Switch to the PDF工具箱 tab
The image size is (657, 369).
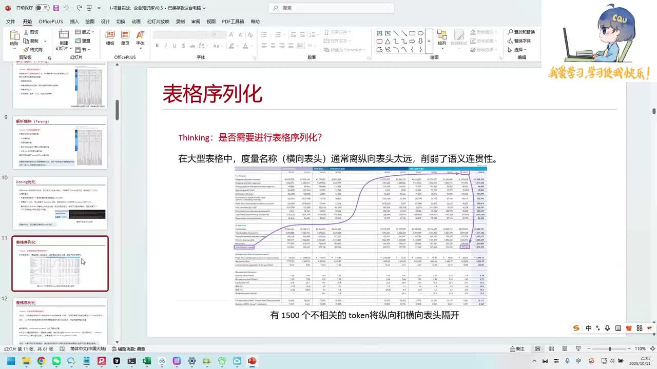point(233,22)
